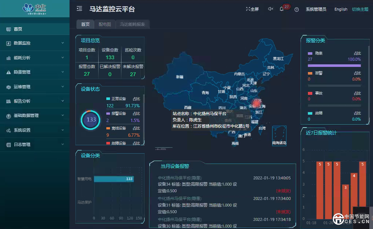Expand the 日志管理 menu chevron

point(63,144)
